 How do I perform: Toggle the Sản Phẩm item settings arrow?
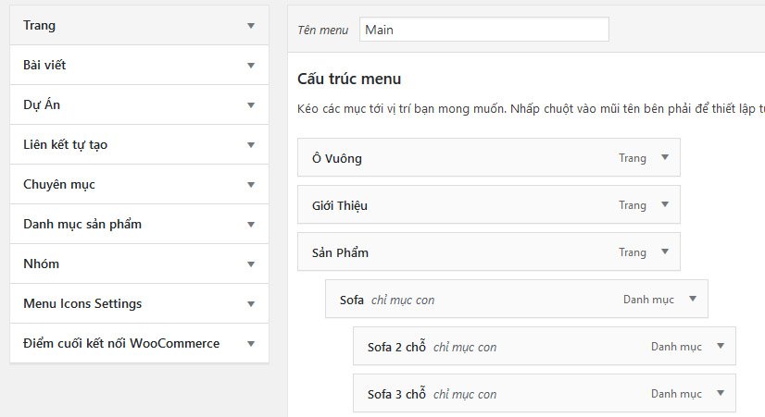coord(664,252)
